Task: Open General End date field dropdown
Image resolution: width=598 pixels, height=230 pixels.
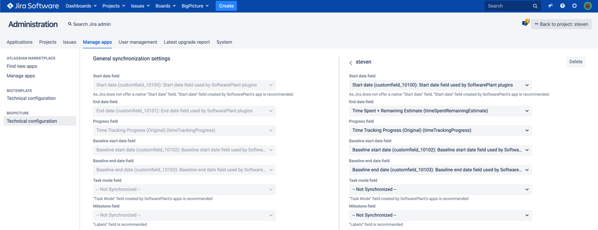Action: [x=184, y=111]
